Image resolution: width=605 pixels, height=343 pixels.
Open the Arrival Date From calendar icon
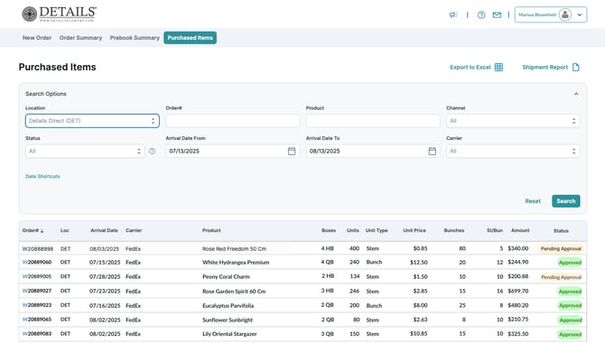click(x=292, y=152)
